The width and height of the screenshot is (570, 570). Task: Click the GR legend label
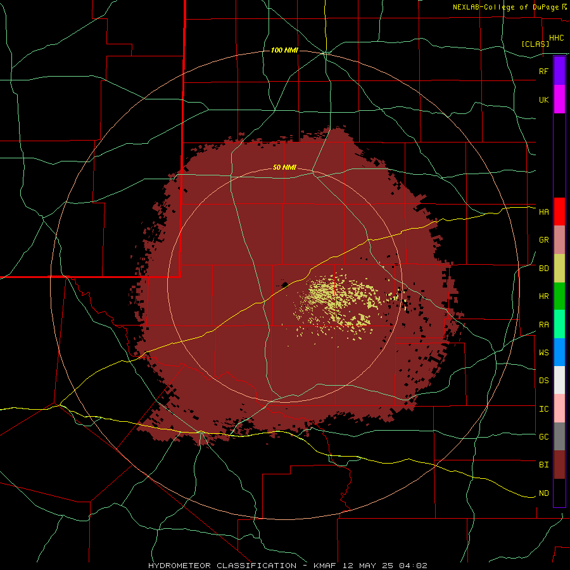click(543, 240)
